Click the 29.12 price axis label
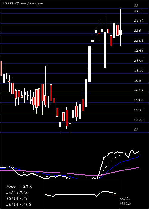Viewport: 149px width, 209px height. click(x=139, y=110)
